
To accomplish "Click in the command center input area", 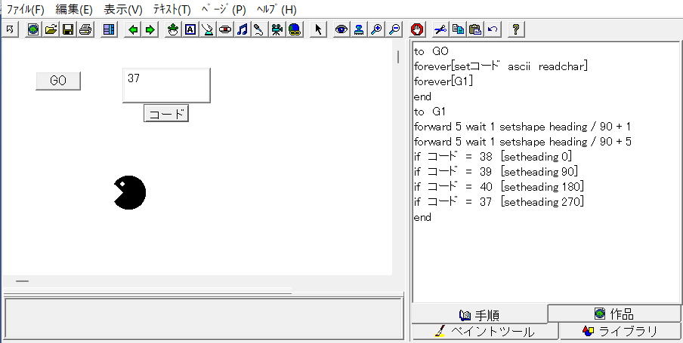I will coord(203,319).
